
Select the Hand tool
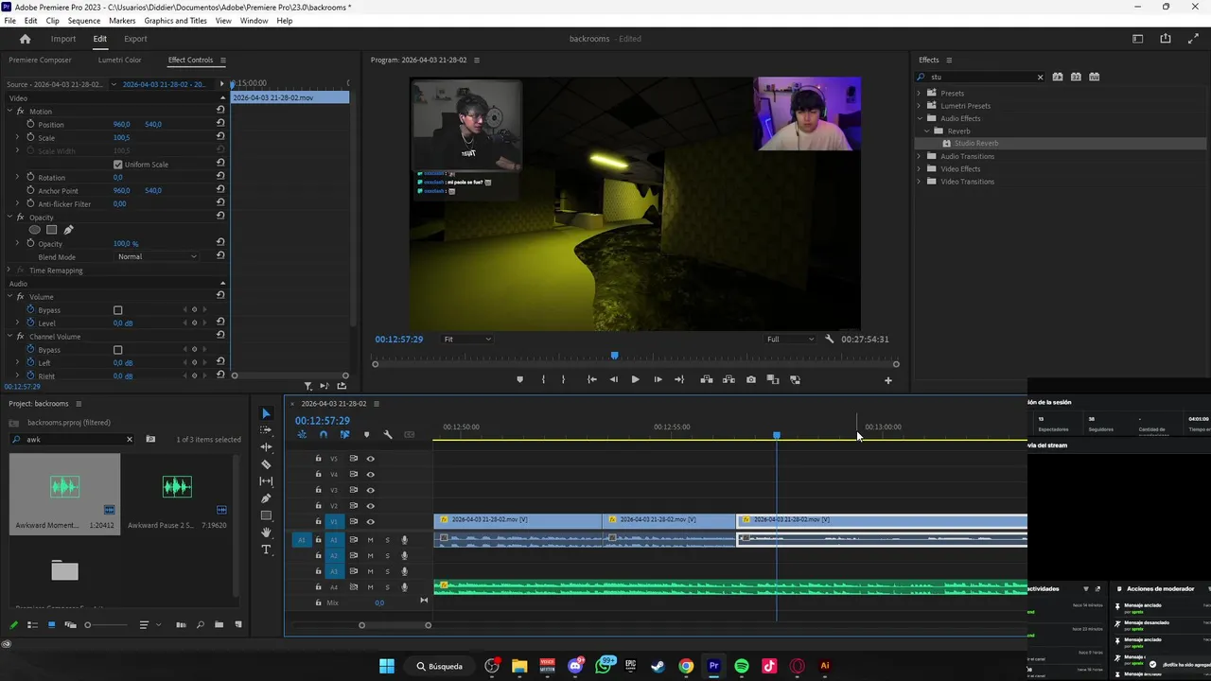click(x=266, y=533)
